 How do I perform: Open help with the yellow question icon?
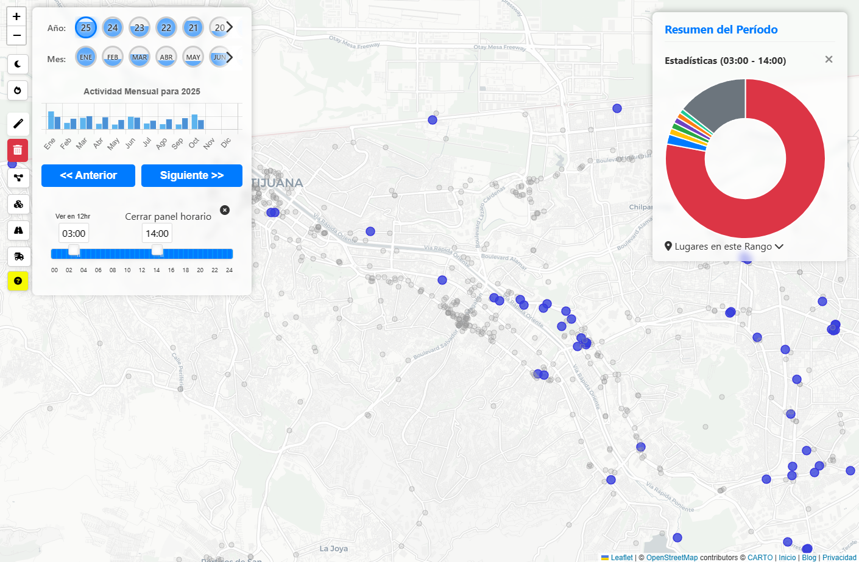coord(18,281)
